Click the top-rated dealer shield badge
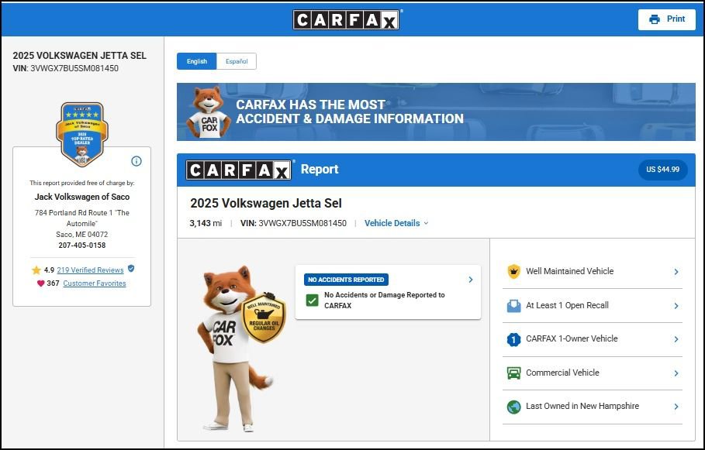The height and width of the screenshot is (450, 705). click(82, 134)
